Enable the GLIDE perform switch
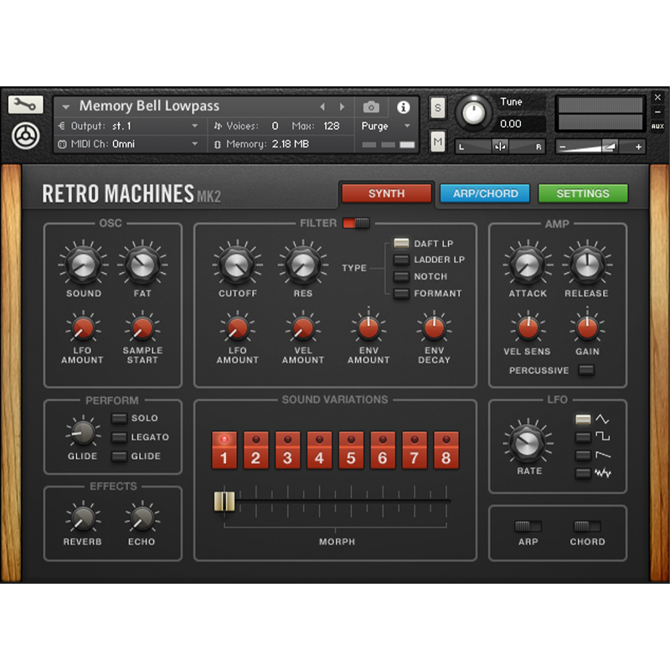The image size is (670, 670). 119,456
